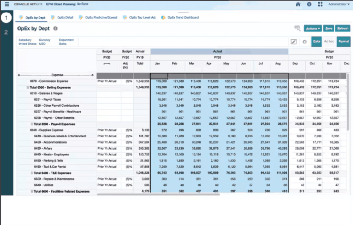Viewport: 353px width, 225px height.
Task: Open the Administrator user dropdown
Action: pos(339,4)
